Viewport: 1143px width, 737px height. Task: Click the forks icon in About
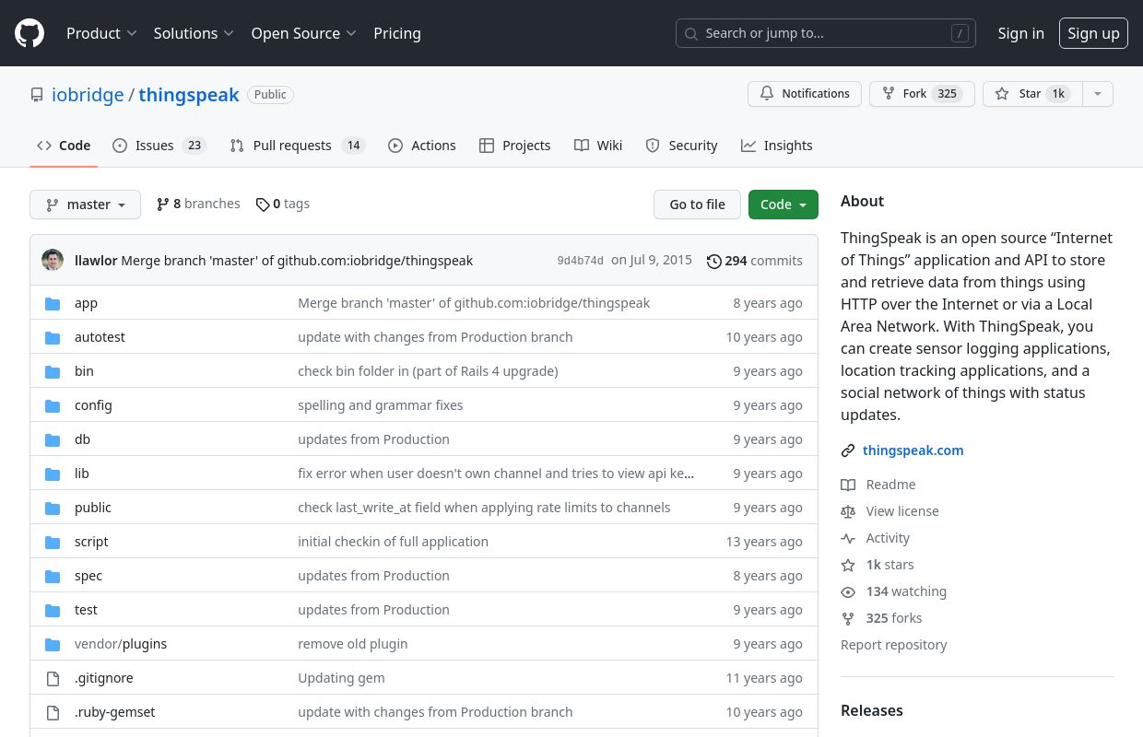click(848, 618)
